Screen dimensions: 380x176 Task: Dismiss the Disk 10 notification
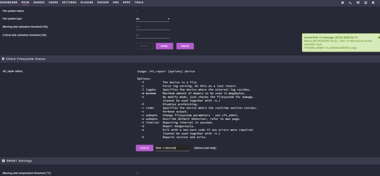tap(379, 37)
